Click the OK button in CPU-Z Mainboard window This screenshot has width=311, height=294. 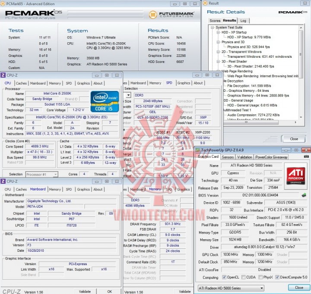tap(109, 291)
